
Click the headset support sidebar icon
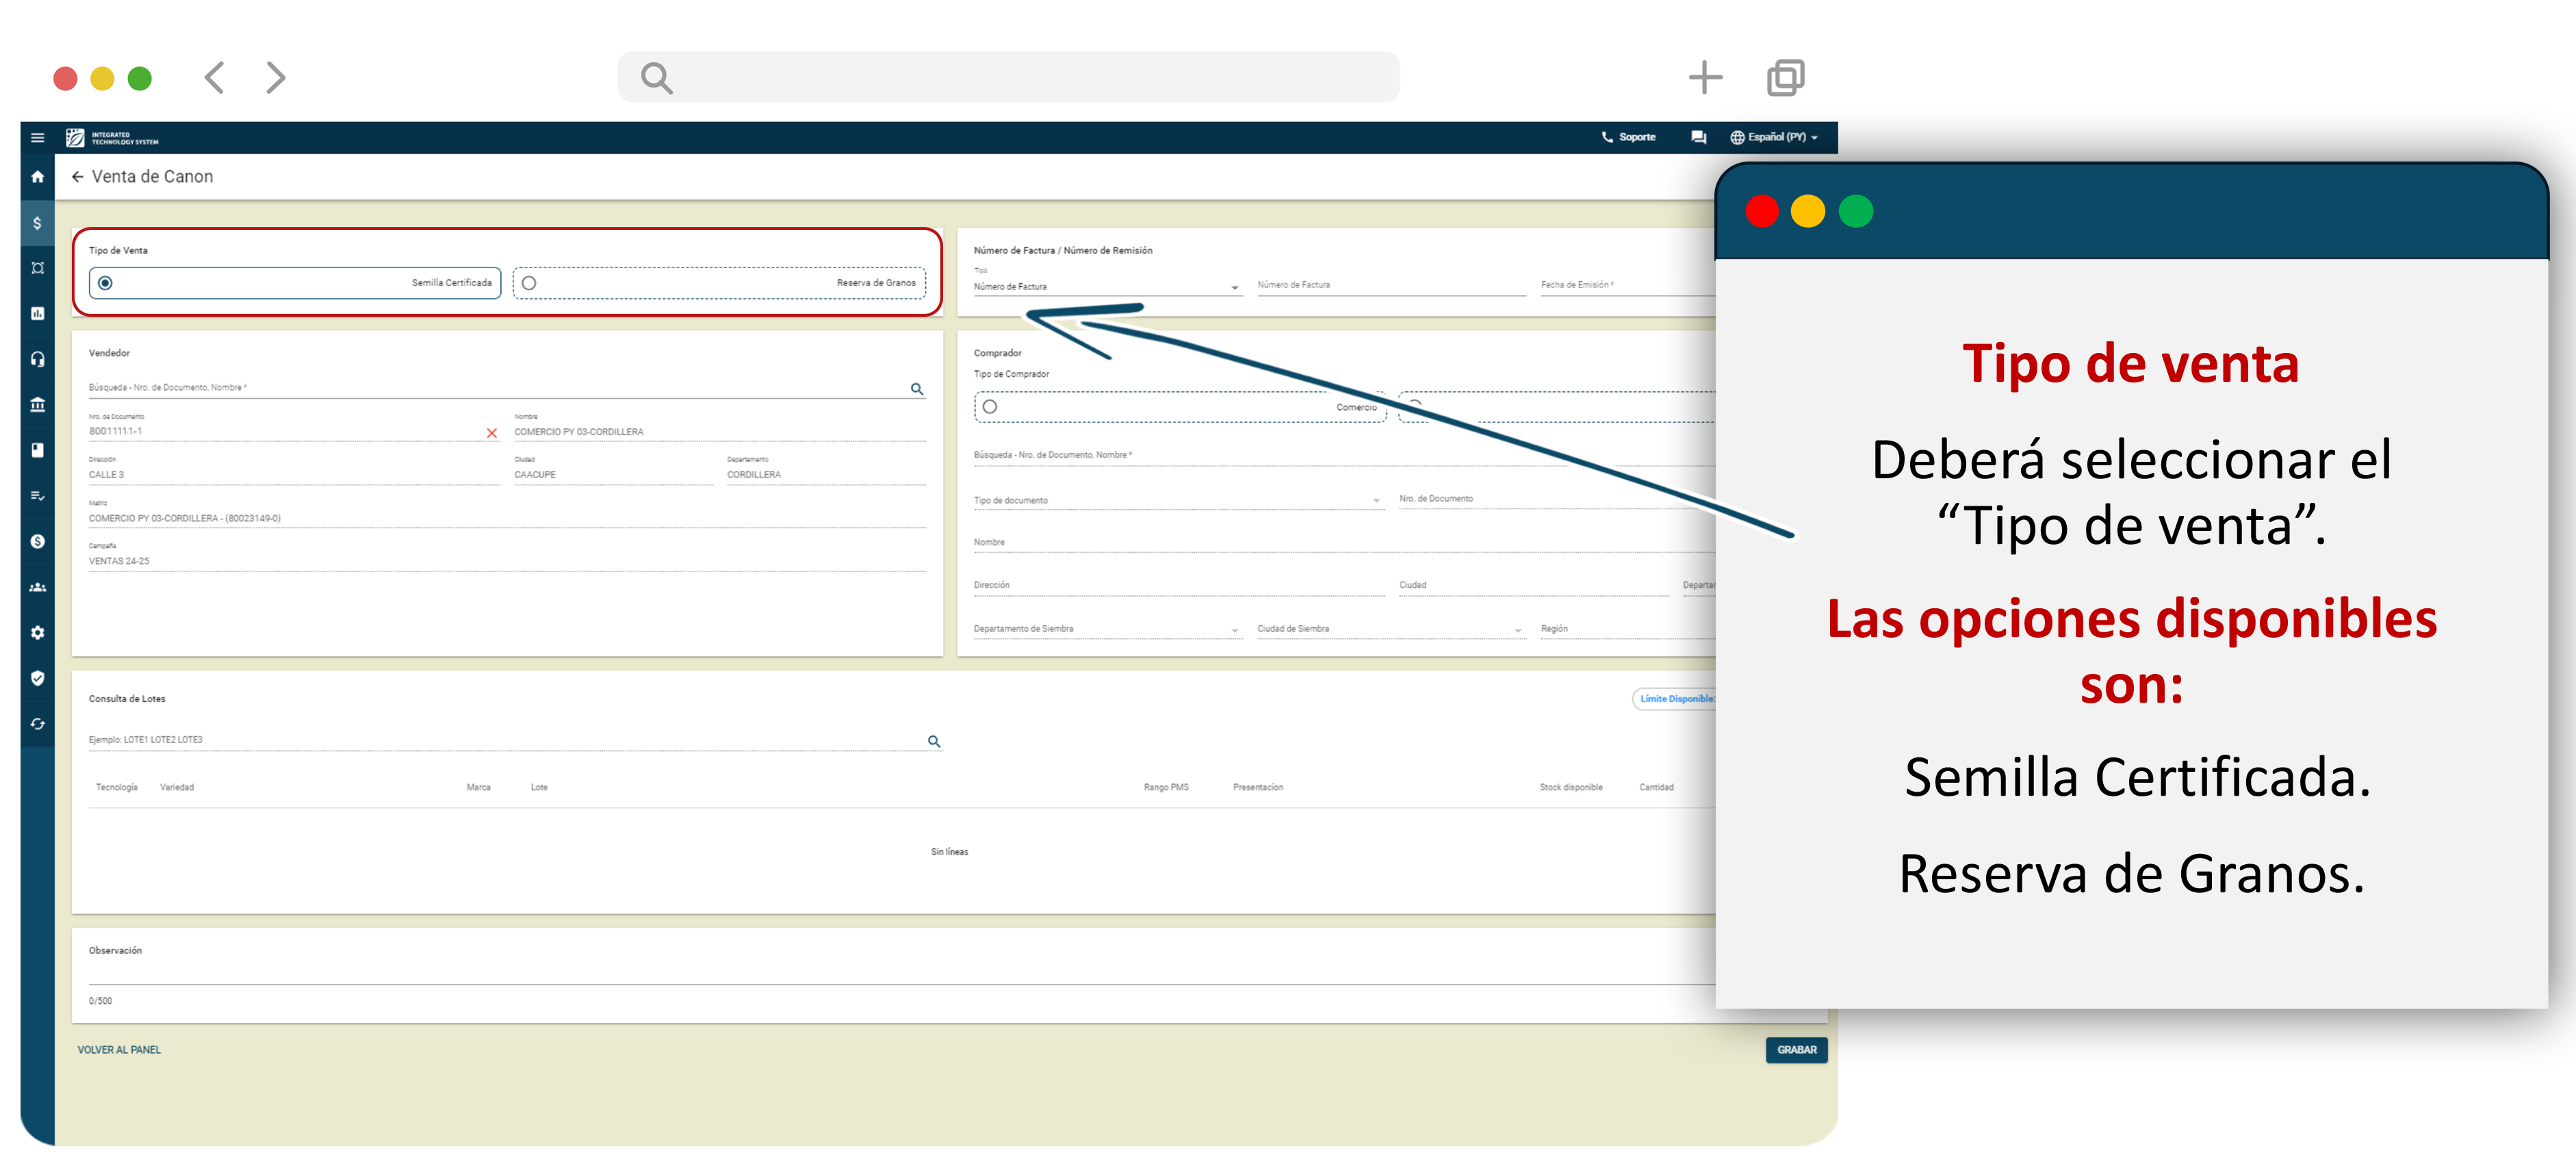point(37,359)
